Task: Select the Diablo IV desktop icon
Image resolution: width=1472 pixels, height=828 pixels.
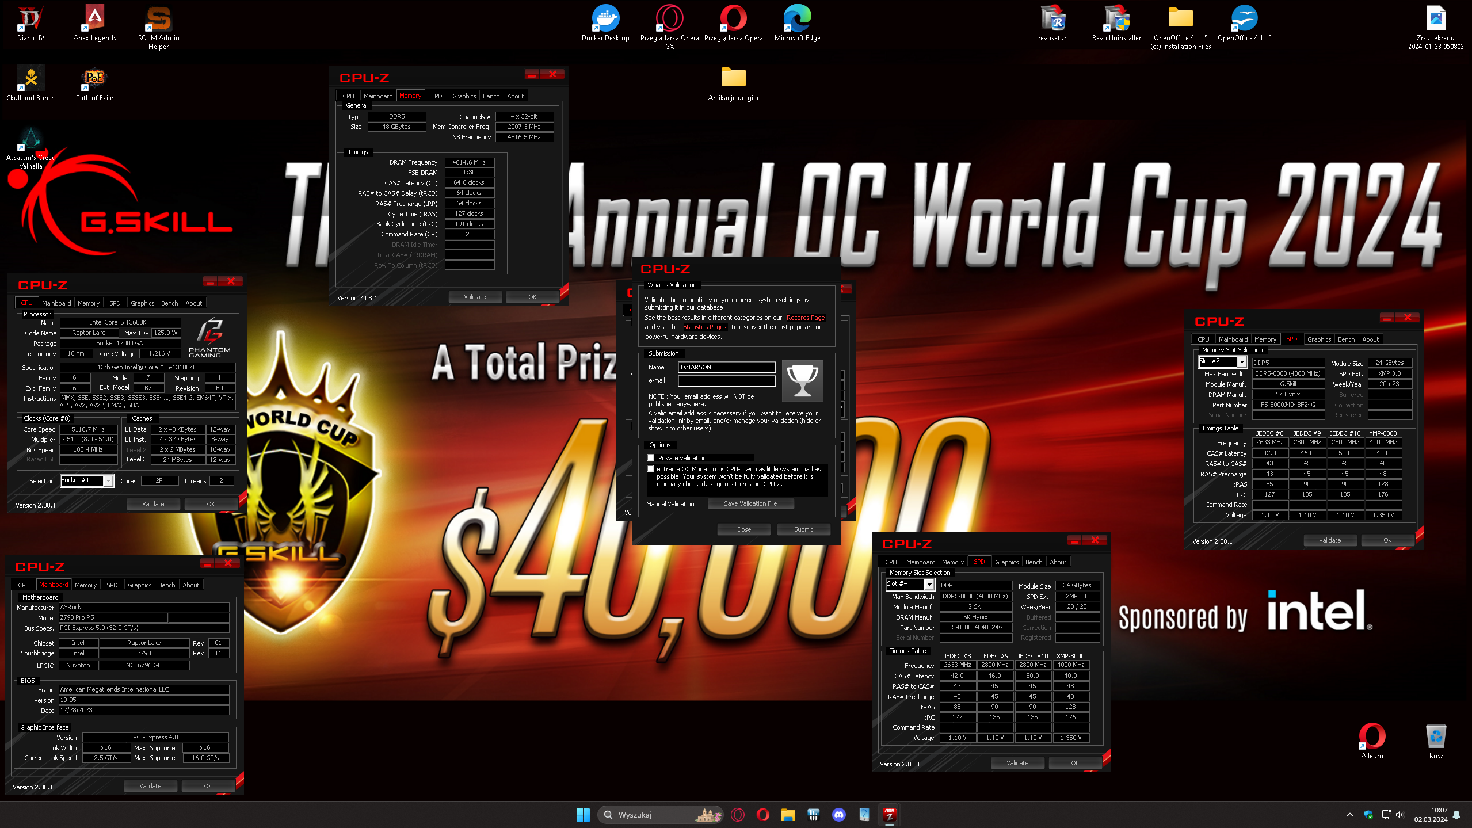Action: 30,24
